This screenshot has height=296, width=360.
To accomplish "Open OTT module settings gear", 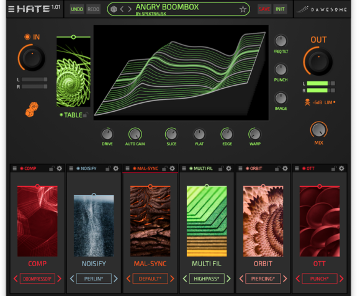I will click(x=341, y=168).
